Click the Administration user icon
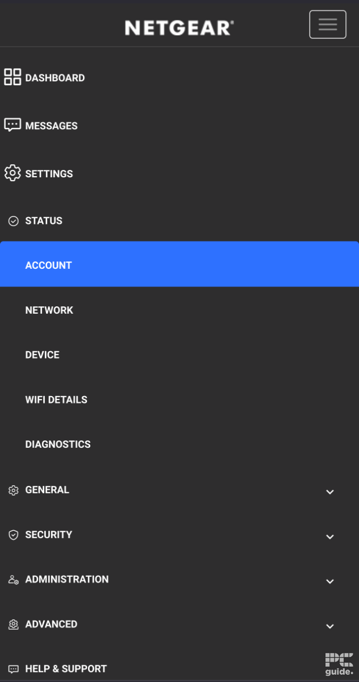Viewport: 359px width, 682px height. 14,580
